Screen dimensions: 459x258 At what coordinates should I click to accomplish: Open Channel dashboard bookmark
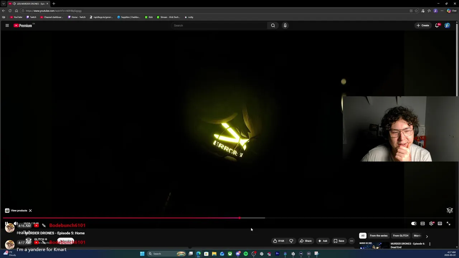pos(52,17)
